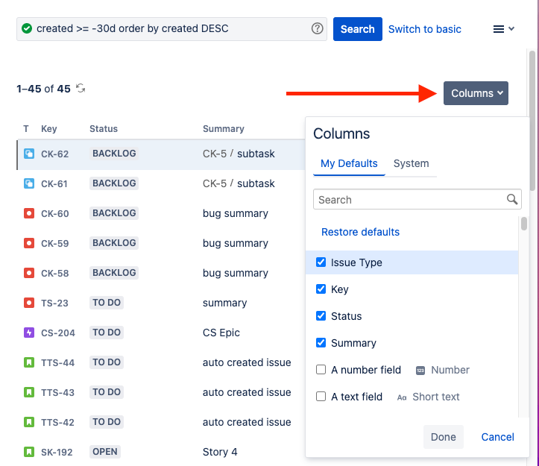Open issue TS-23 key link

pyautogui.click(x=54, y=303)
